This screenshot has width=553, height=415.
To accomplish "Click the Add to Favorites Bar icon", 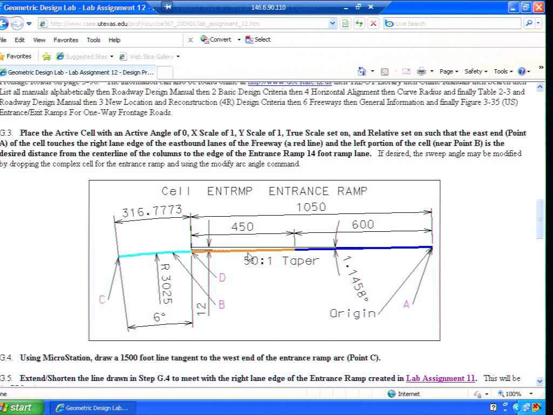I will pos(46,56).
